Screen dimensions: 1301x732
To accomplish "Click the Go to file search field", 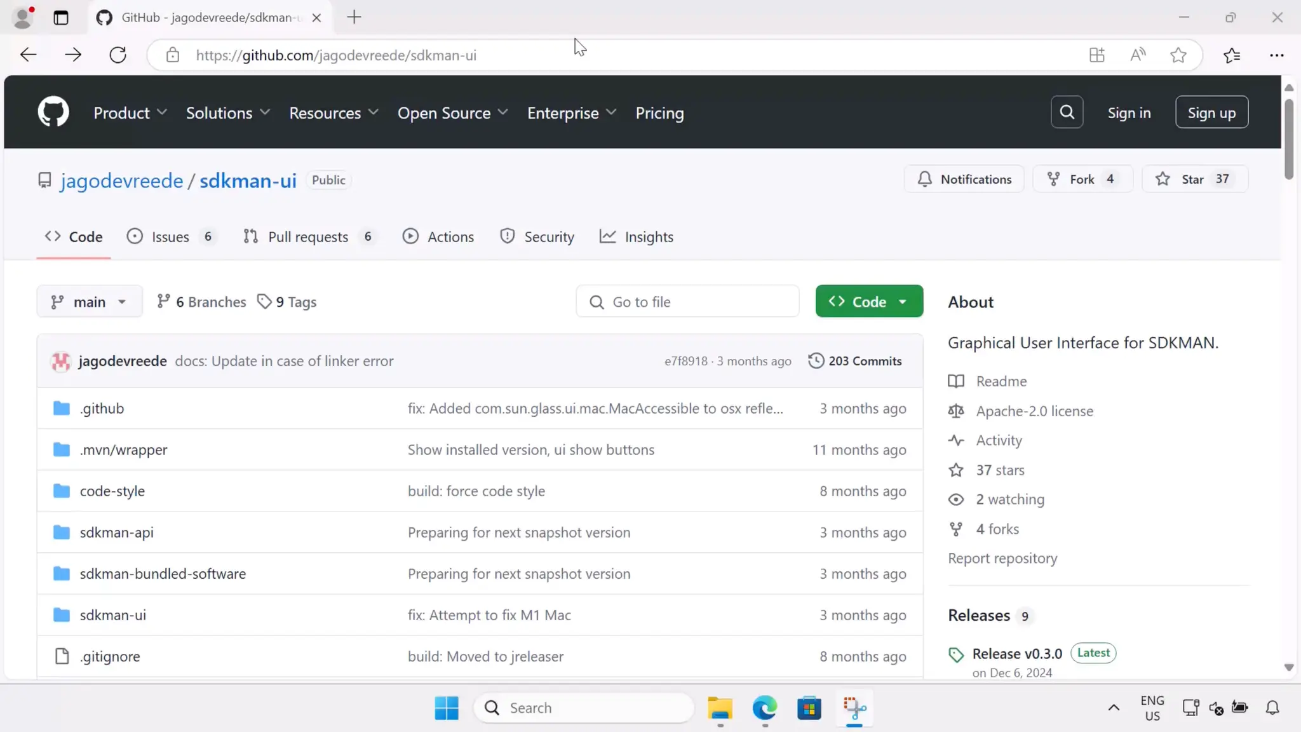I will pyautogui.click(x=687, y=302).
